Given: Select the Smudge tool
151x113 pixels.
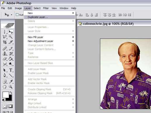Looking at the screenshot, I should point(5,64).
